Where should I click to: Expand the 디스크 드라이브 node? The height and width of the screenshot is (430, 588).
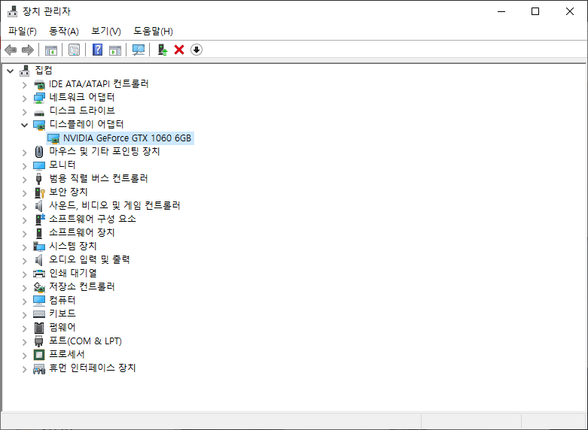pos(24,112)
